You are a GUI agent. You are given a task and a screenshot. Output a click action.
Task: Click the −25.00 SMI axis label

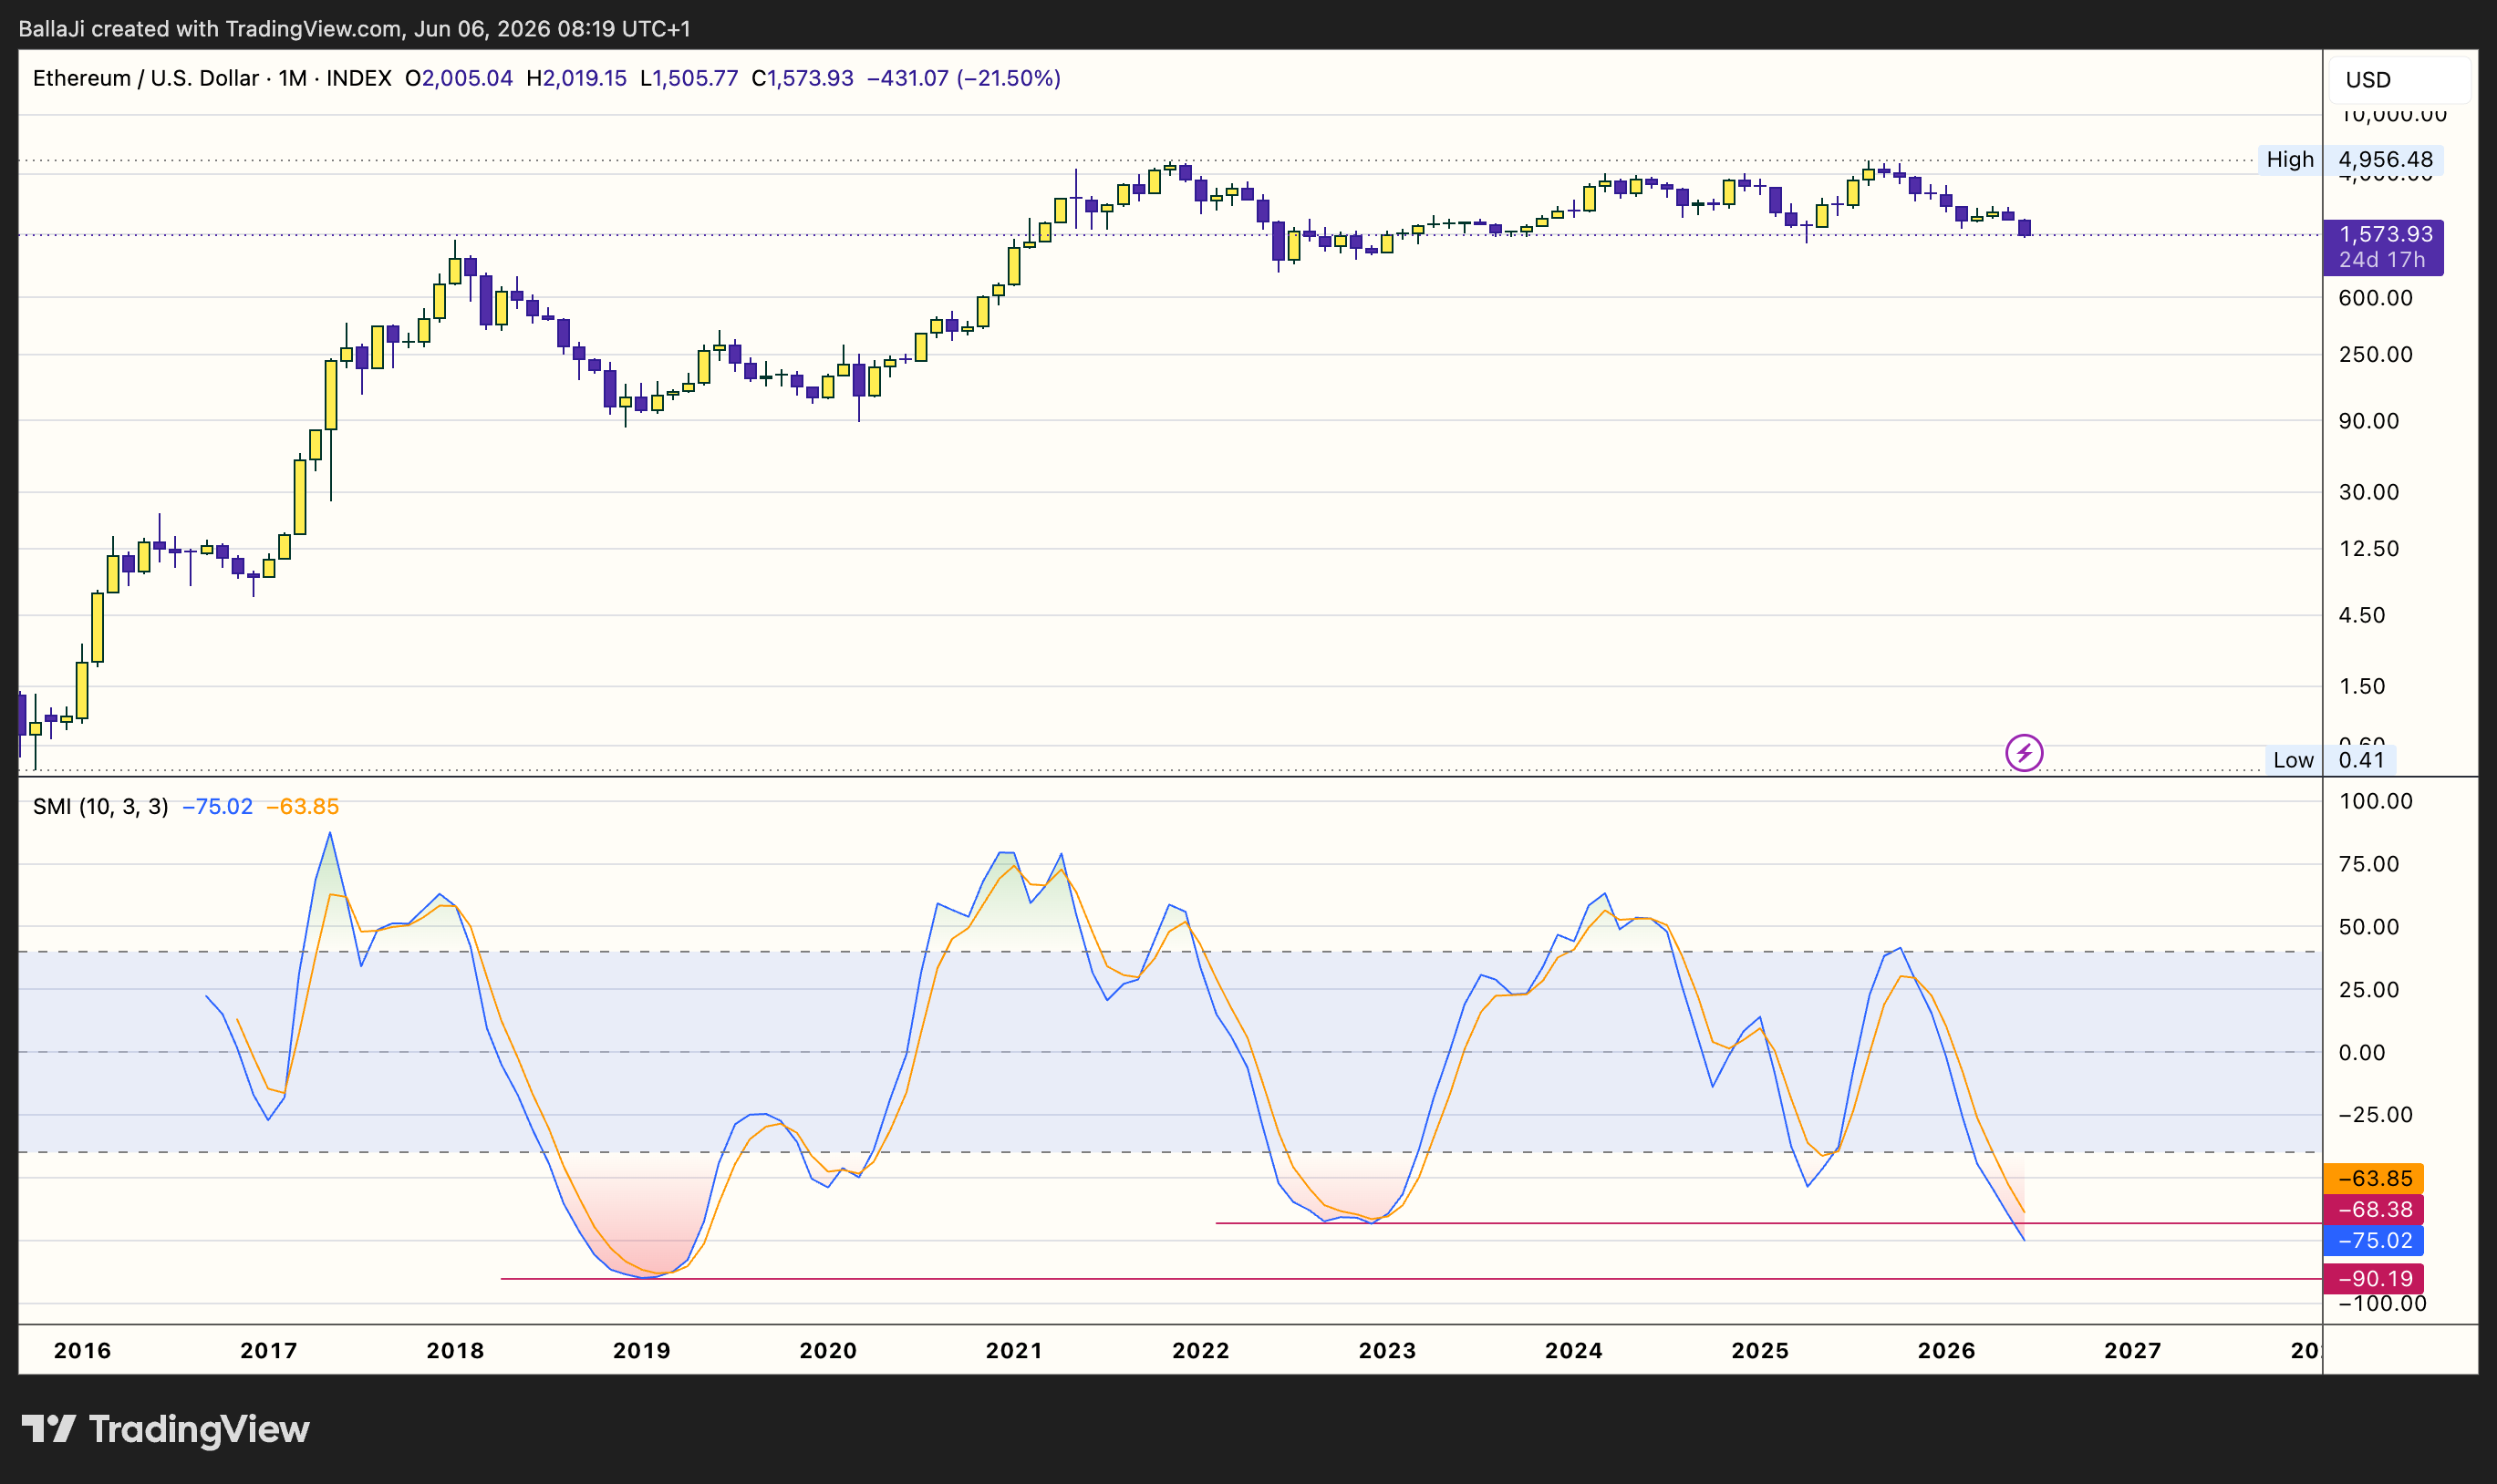pyautogui.click(x=2376, y=1115)
